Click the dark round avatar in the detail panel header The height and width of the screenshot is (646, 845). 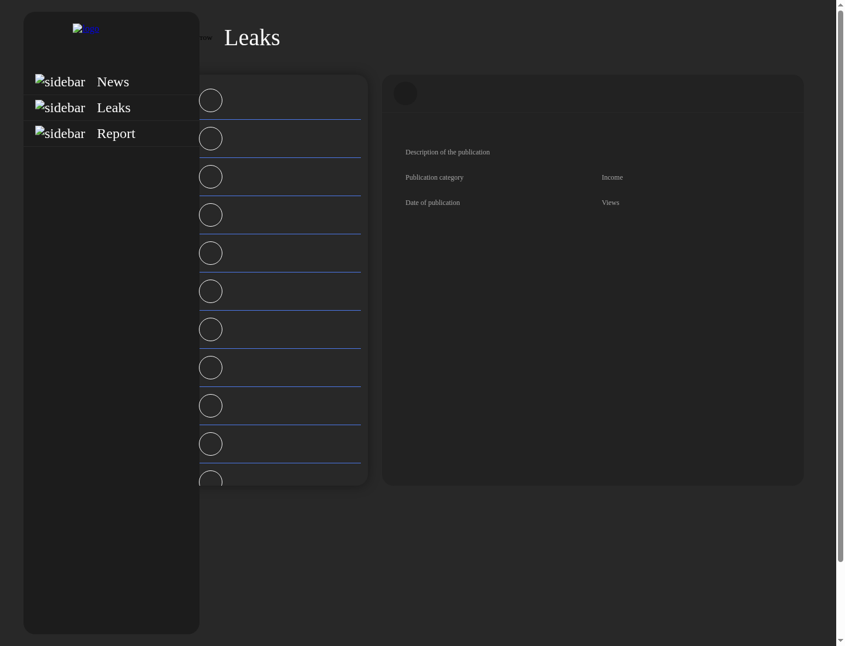(405, 93)
